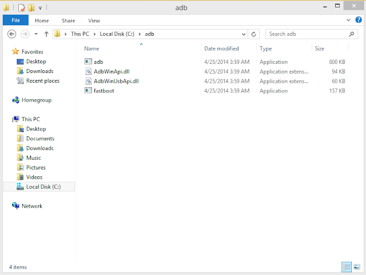366x275 pixels.
Task: Refresh the adb folder view
Action: (x=254, y=34)
